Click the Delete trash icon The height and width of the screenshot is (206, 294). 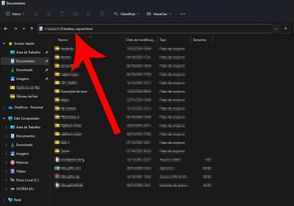(x=102, y=14)
